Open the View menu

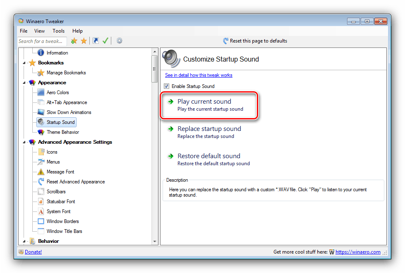[39, 31]
